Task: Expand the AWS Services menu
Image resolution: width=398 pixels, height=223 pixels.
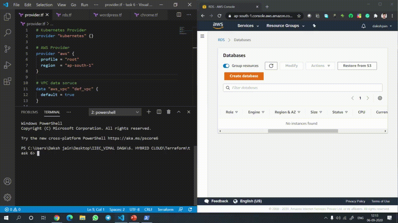Action: tap(248, 26)
